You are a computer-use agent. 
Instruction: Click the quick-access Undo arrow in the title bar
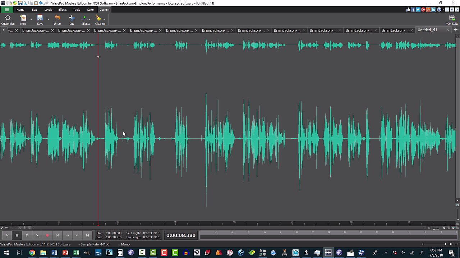point(41,3)
